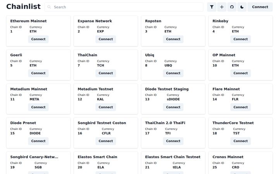Click chain ID 10 value
Image resolution: width=279 pixels, height=174 pixels.
click(215, 65)
